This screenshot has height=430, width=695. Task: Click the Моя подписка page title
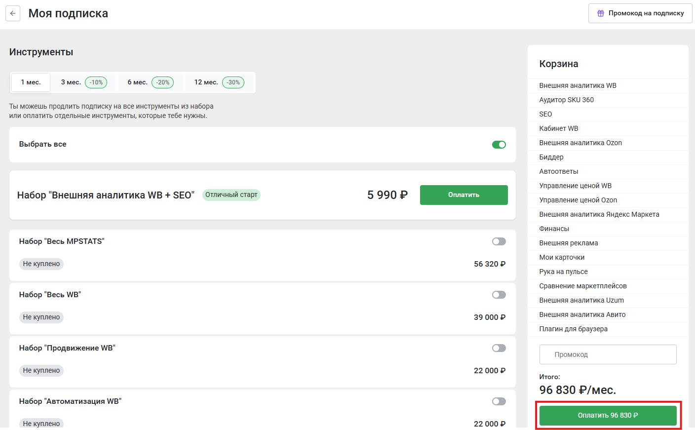68,13
